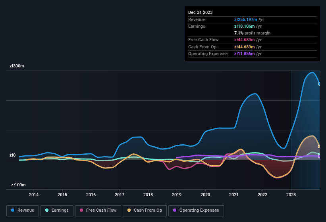Click the 7.1% profit margin text

pyautogui.click(x=252, y=33)
